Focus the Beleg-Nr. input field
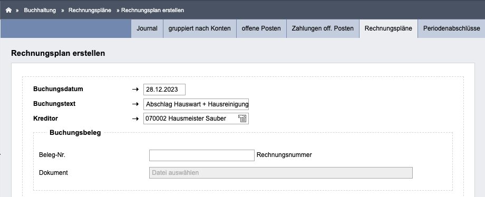The height and width of the screenshot is (197, 485). coord(202,155)
